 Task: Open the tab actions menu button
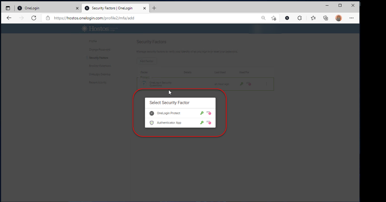tap(8, 8)
